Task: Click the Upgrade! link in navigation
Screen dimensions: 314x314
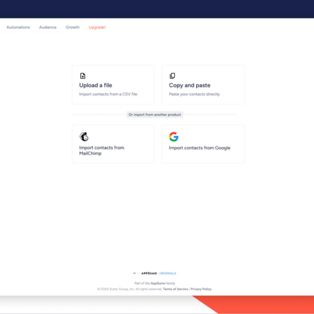Action: click(97, 27)
